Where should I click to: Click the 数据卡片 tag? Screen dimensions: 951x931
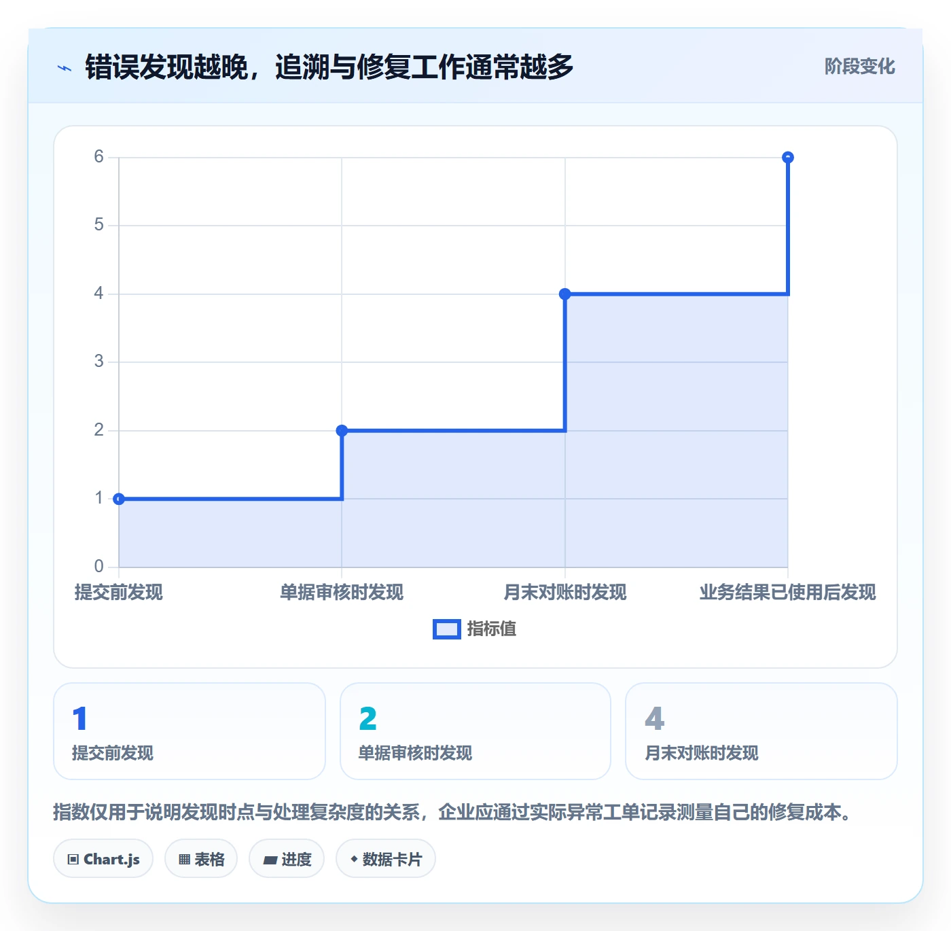(386, 859)
